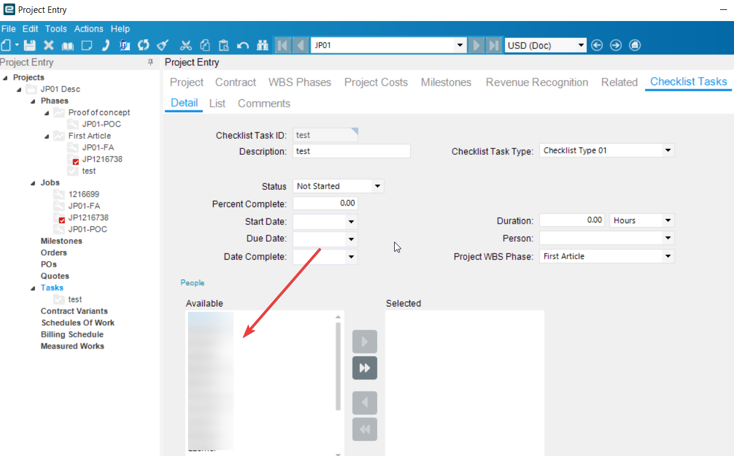Open the Tools menu
734x456 pixels.
(56, 29)
